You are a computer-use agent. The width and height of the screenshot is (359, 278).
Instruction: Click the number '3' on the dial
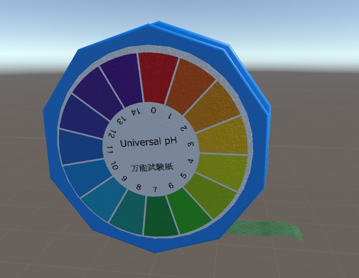click(191, 144)
